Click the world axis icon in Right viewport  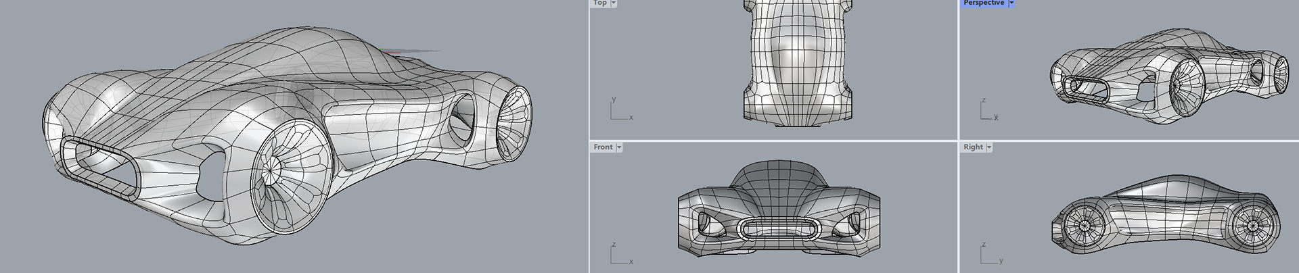click(x=991, y=253)
